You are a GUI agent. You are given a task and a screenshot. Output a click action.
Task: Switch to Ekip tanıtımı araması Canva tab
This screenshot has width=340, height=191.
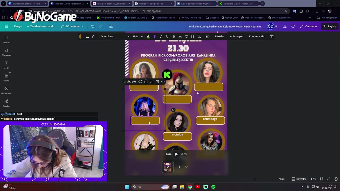point(27,4)
